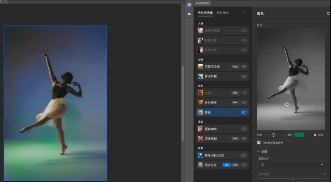Click the 深度模糊 filter thumbnail icon

pyautogui.click(x=201, y=138)
